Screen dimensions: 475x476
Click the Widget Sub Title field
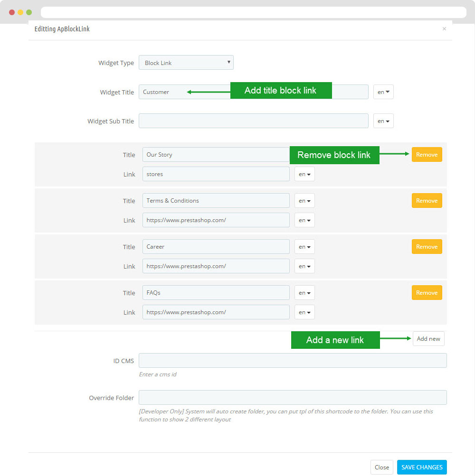pos(253,121)
